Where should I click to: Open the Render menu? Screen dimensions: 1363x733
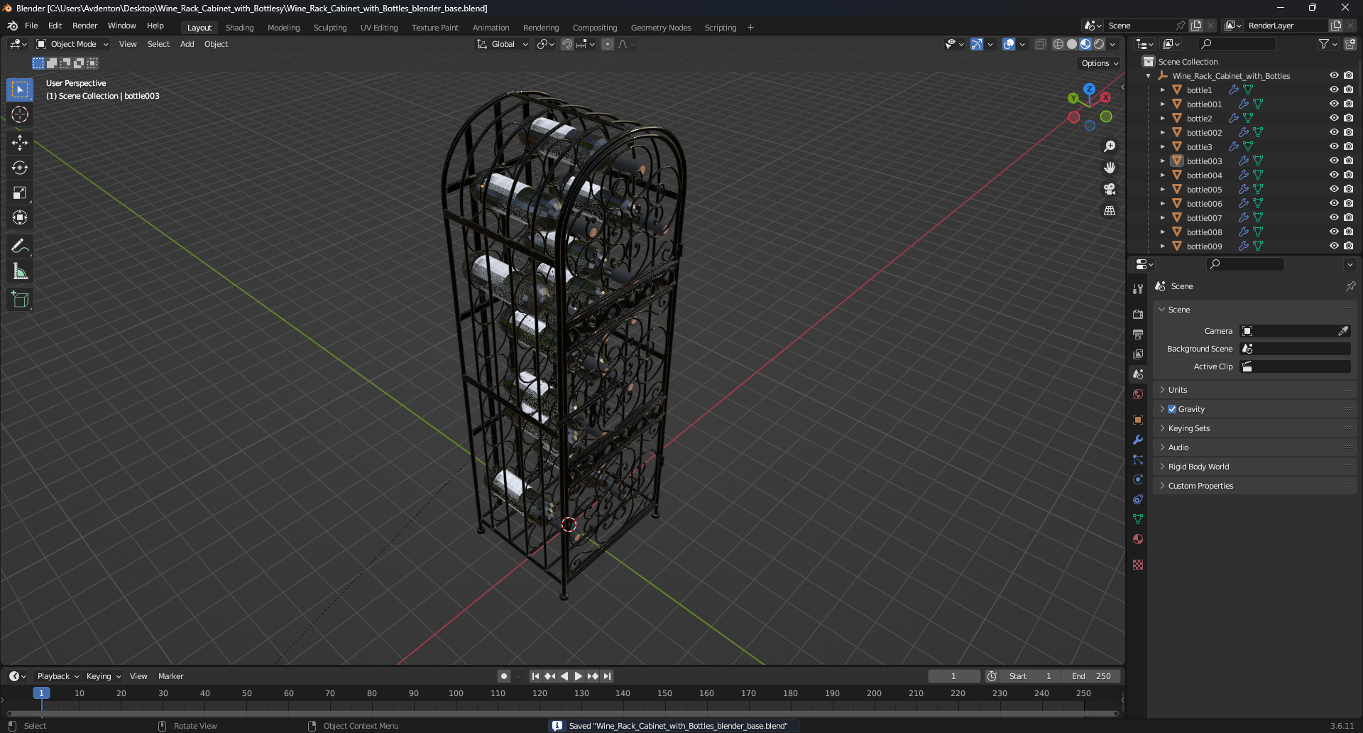pos(84,26)
